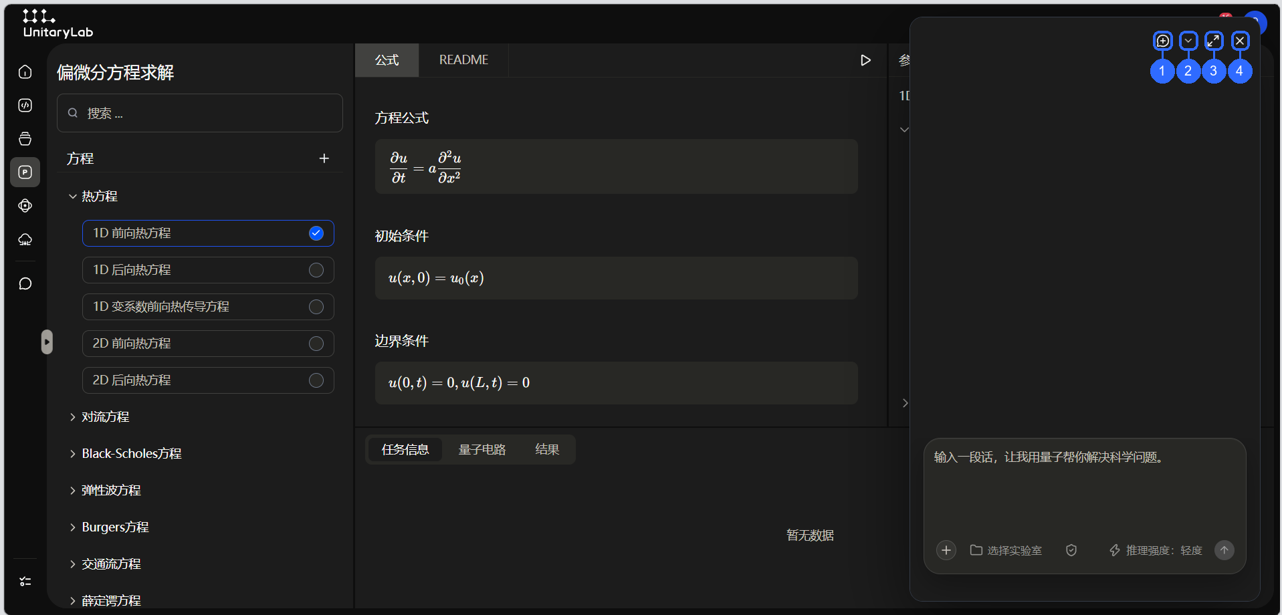Switch to the 公式 tab
Viewport: 1282px width, 615px height.
coord(387,60)
